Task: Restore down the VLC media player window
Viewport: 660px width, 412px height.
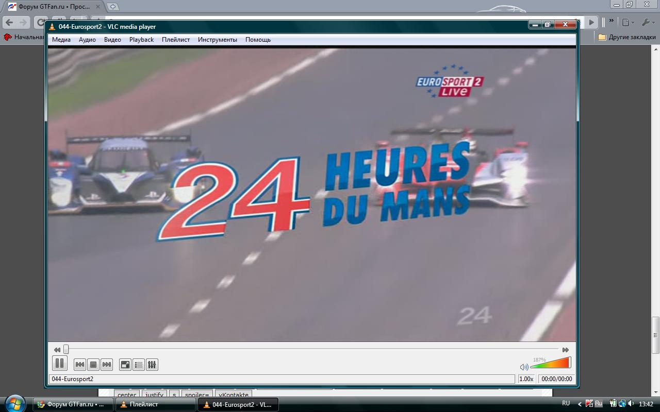Action: (x=548, y=24)
